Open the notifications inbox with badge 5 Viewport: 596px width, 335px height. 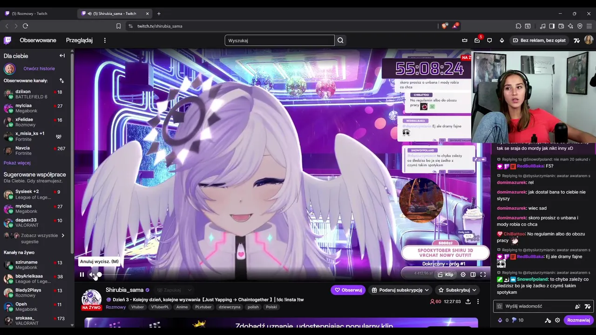click(x=477, y=40)
